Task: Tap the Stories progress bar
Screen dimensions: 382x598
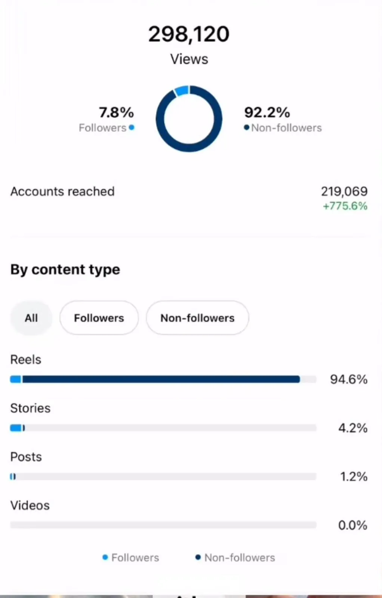Action: point(163,428)
